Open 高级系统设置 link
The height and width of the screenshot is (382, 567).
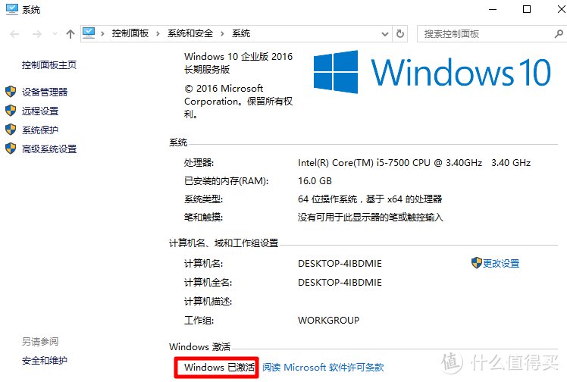coord(49,149)
